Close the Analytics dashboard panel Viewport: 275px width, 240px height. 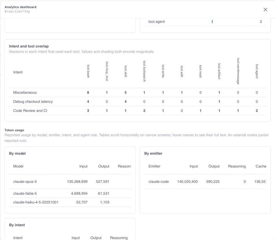coord(265,9)
